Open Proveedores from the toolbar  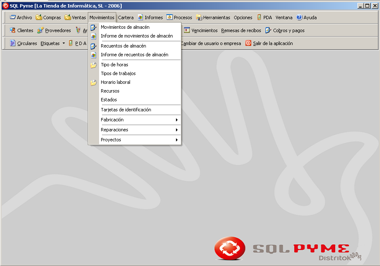41,30
